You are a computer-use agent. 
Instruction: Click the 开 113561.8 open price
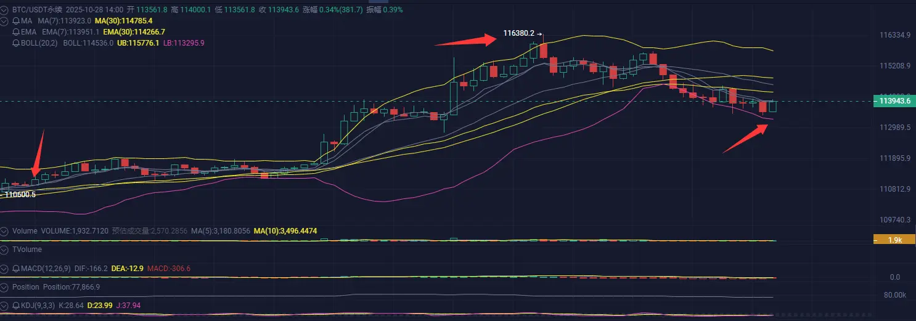(x=147, y=10)
